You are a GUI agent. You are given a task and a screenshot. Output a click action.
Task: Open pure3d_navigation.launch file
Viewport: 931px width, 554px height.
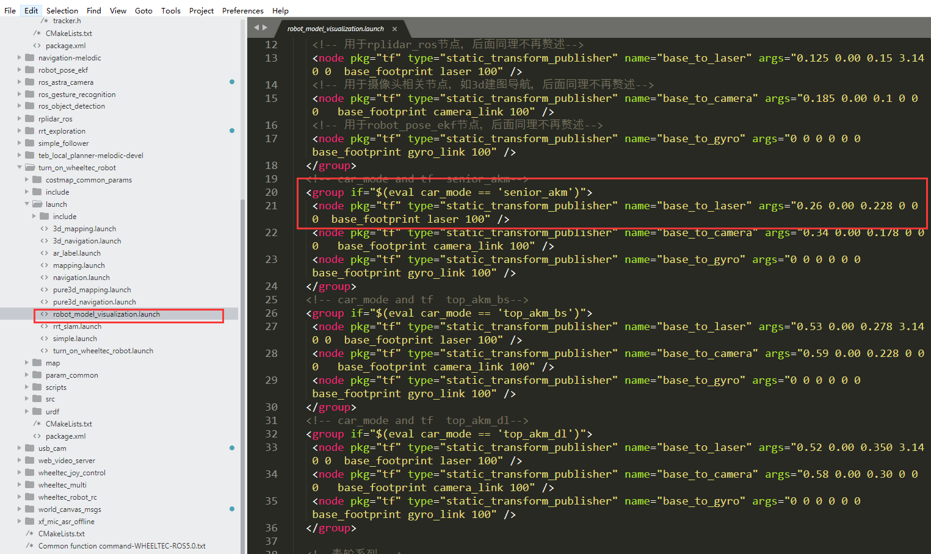click(x=94, y=302)
